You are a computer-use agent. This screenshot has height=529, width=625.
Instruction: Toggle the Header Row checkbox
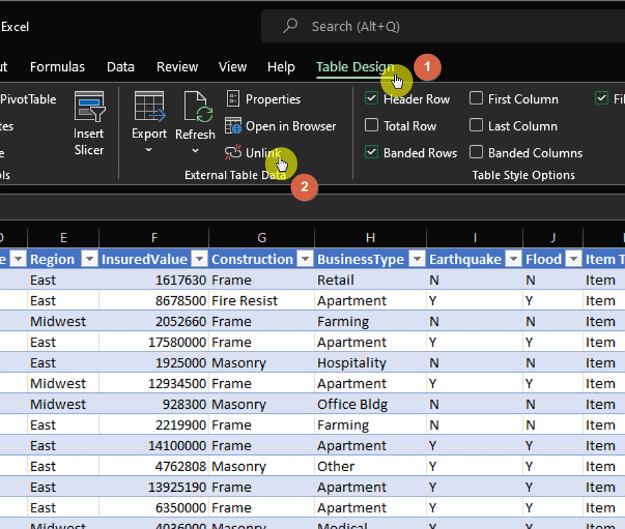[371, 98]
